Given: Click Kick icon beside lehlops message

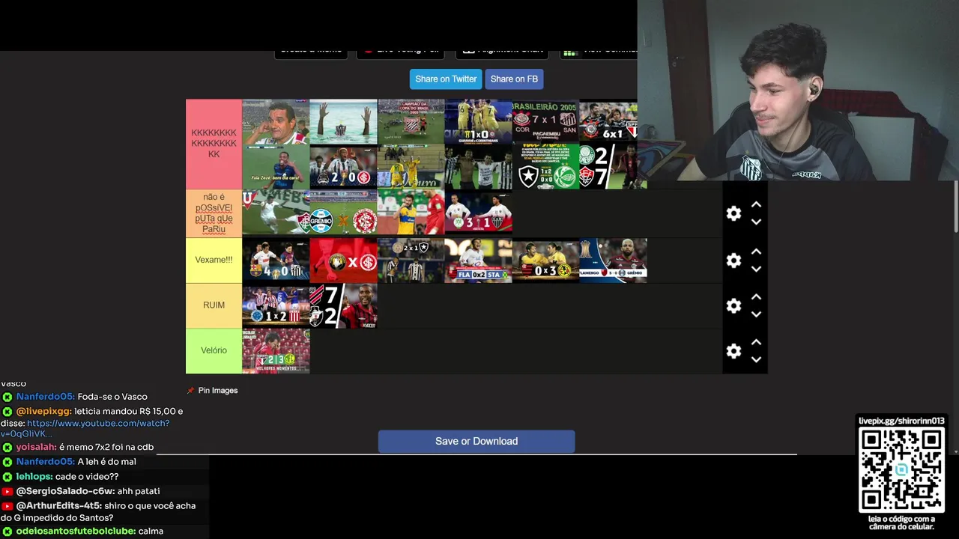Looking at the screenshot, I should [x=7, y=477].
